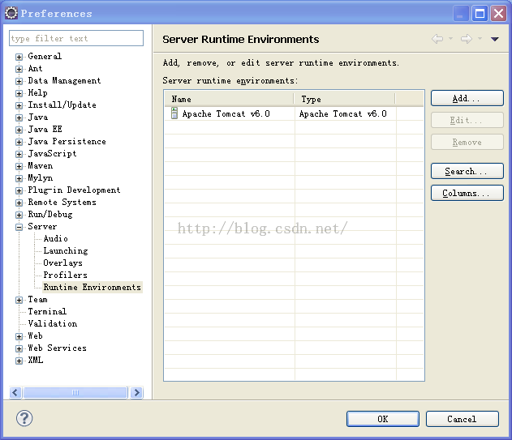Click the forward navigation arrow icon

point(466,39)
